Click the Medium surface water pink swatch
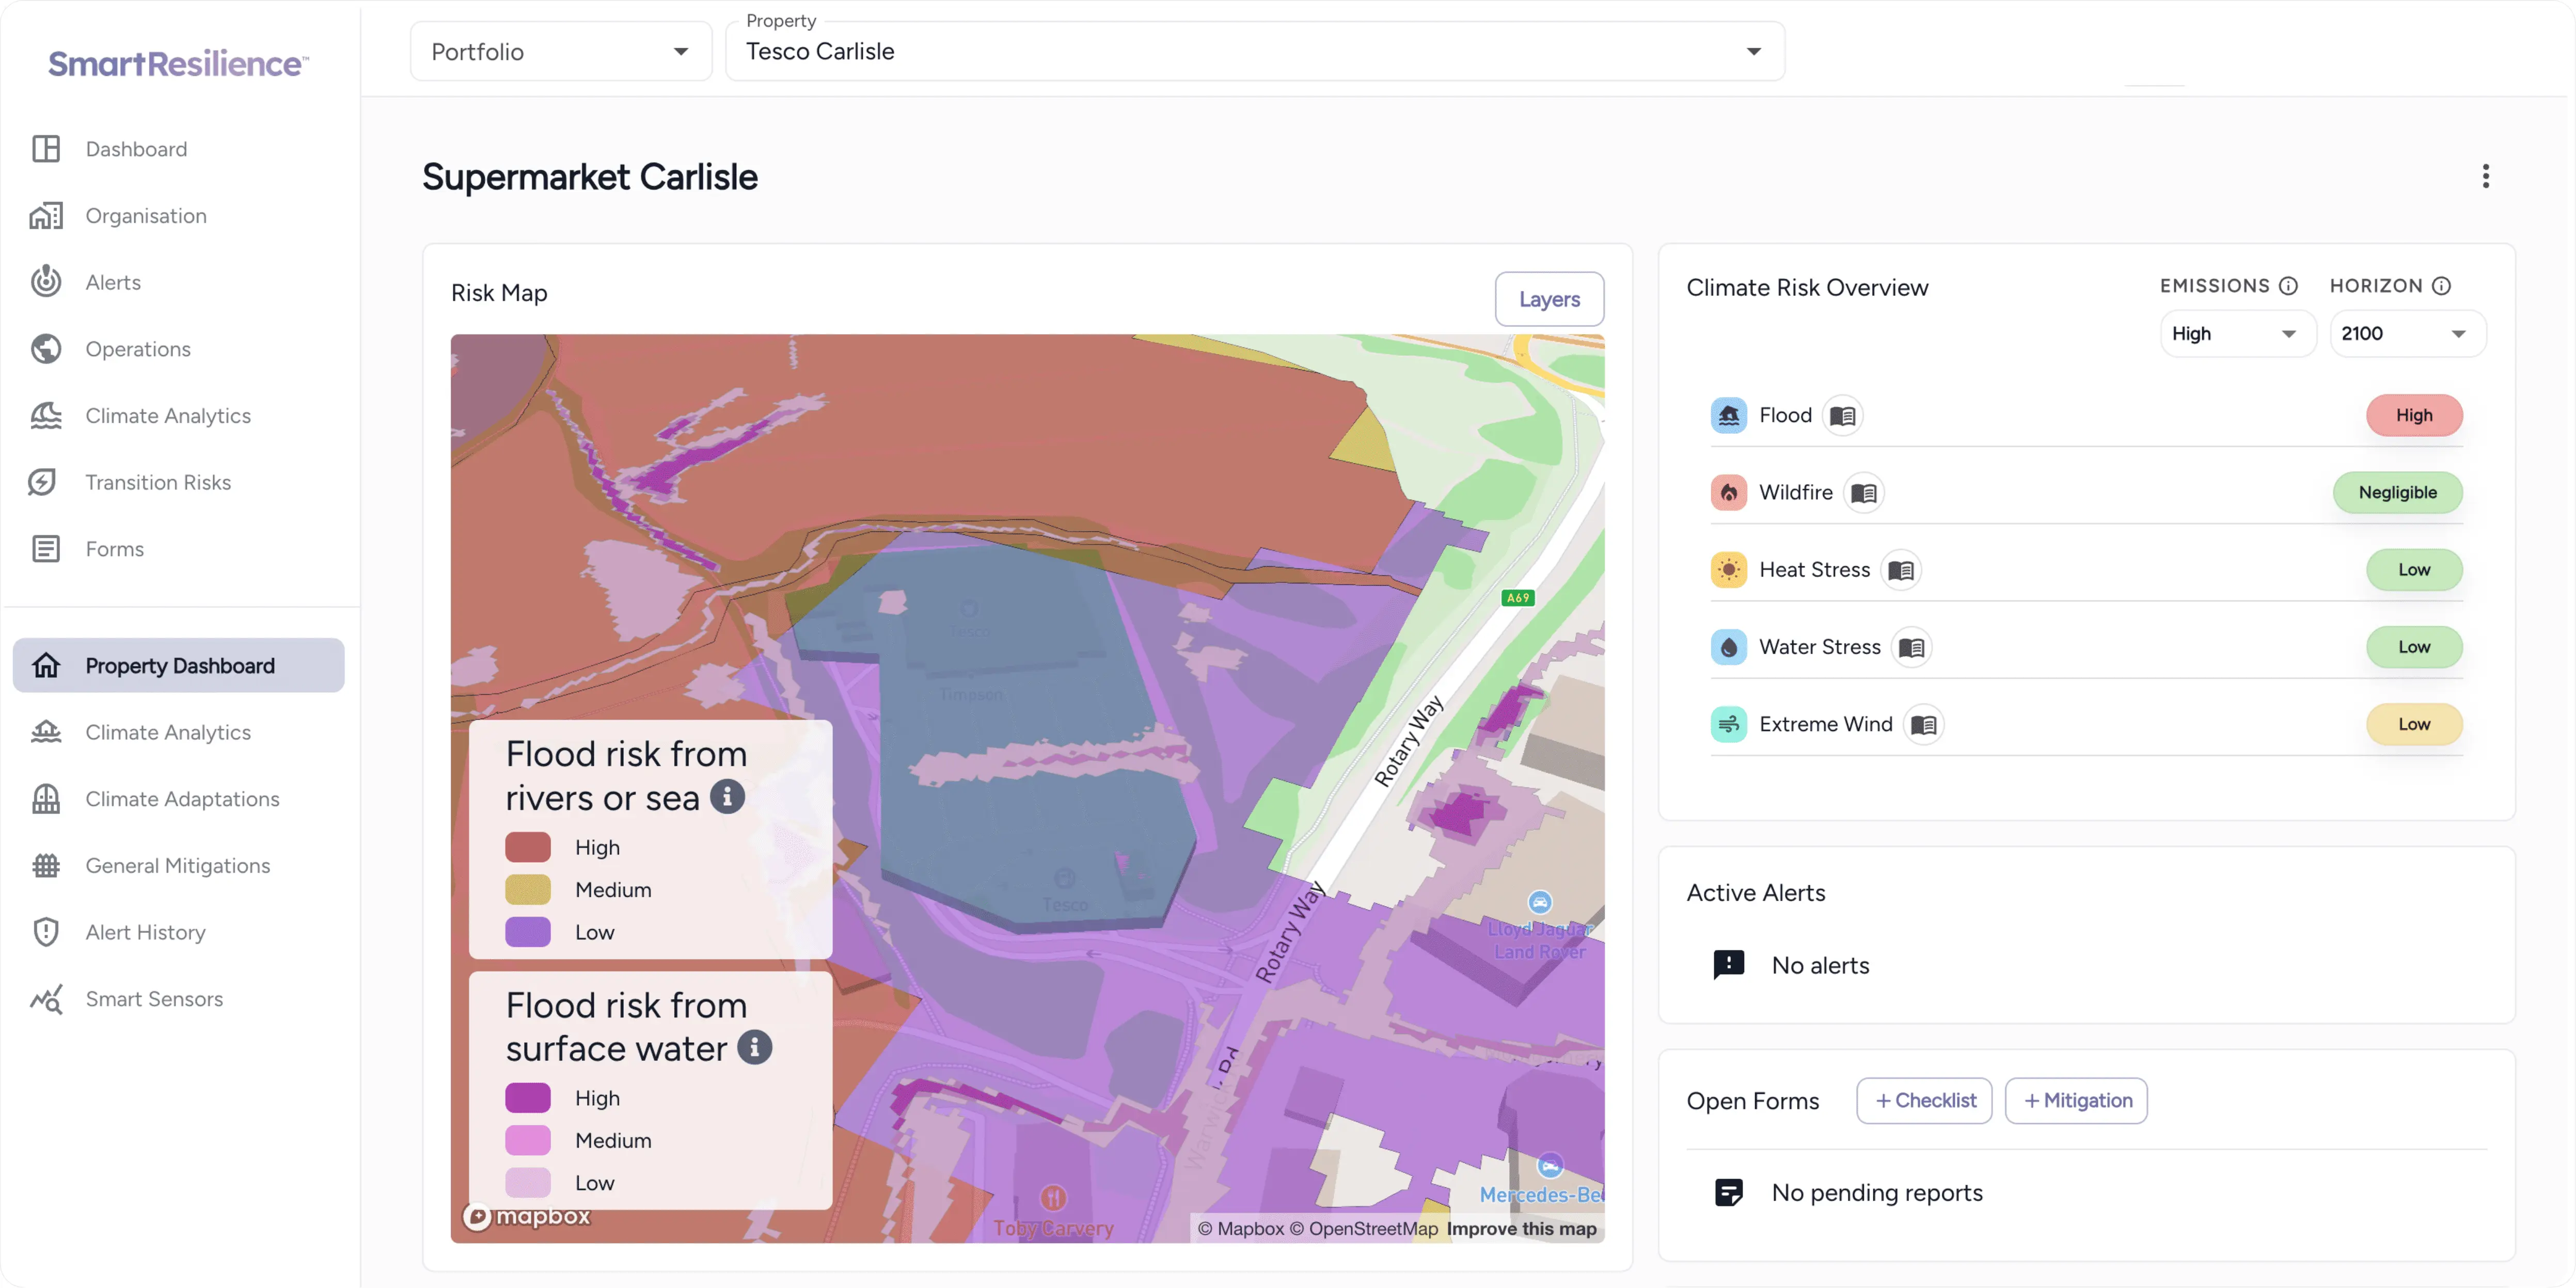Viewport: 2576px width, 1288px height. click(x=528, y=1140)
